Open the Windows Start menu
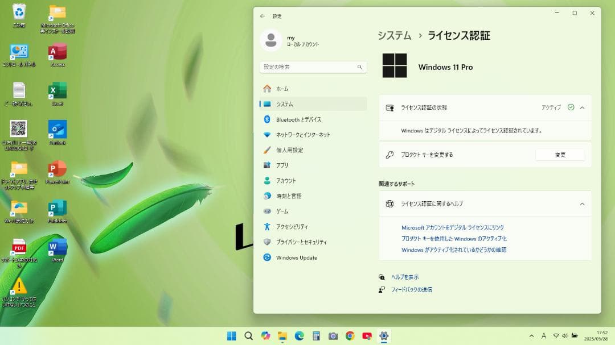 tap(231, 336)
